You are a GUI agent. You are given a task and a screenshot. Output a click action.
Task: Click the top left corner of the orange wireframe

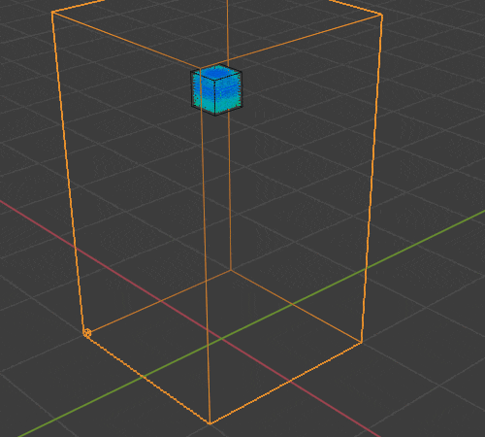coord(52,13)
